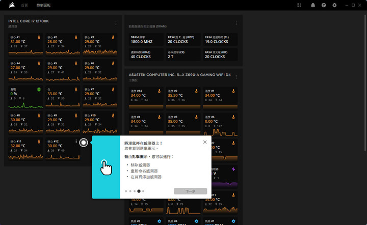Click the INTEL CORE I7 12700K title
367x225 pixels.
(29, 21)
